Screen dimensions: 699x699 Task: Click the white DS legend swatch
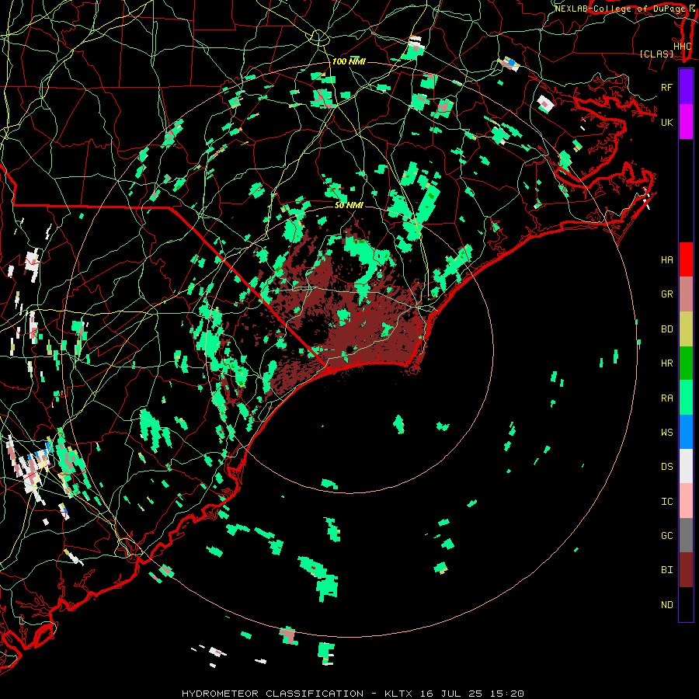[686, 466]
